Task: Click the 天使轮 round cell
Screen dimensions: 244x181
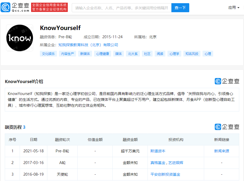Action: [62, 174]
